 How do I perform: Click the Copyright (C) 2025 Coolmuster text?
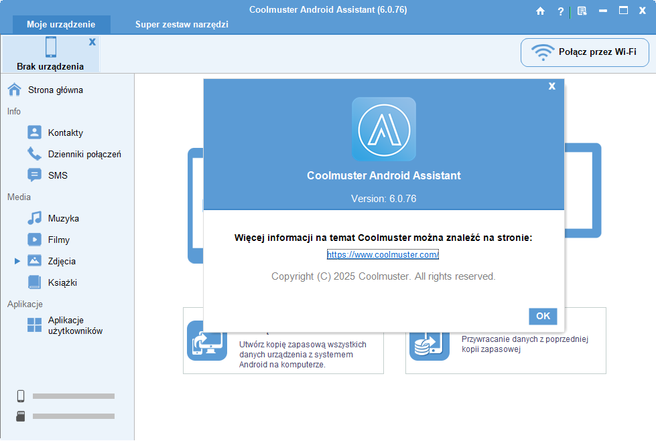click(x=383, y=276)
